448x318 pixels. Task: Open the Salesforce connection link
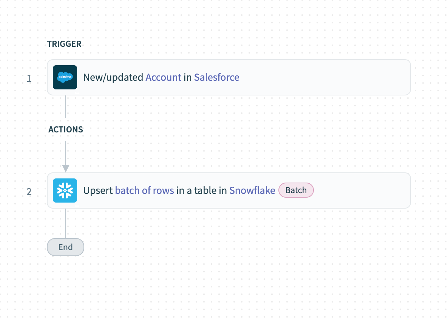(x=216, y=77)
